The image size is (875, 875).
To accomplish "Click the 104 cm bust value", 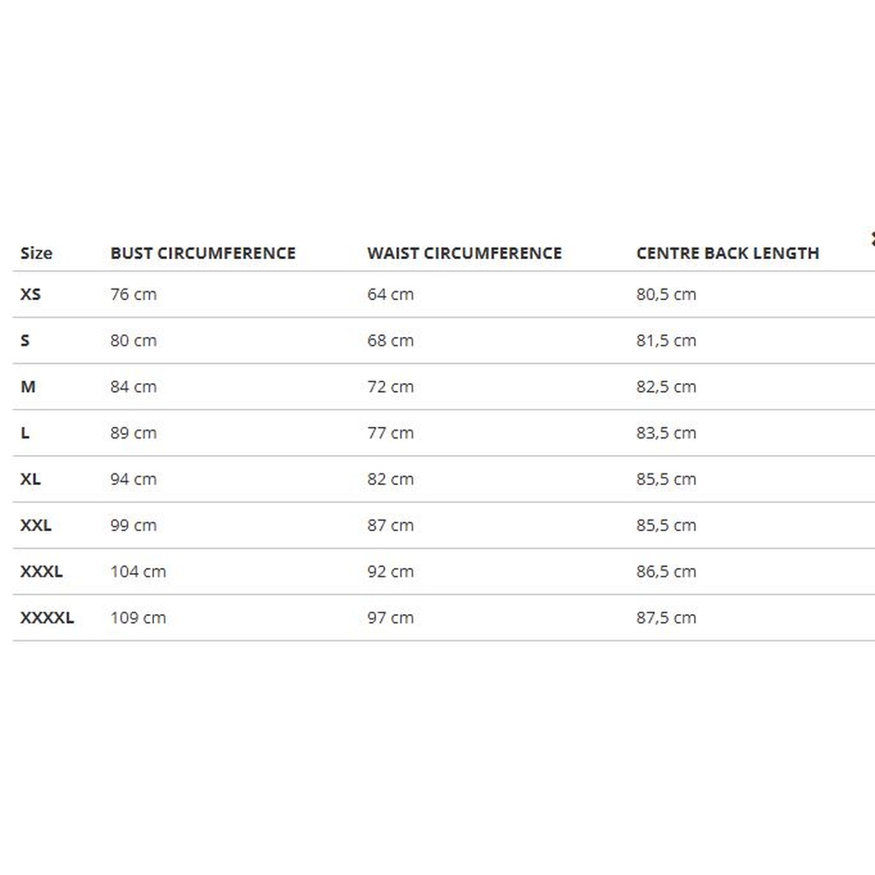I will tap(137, 572).
